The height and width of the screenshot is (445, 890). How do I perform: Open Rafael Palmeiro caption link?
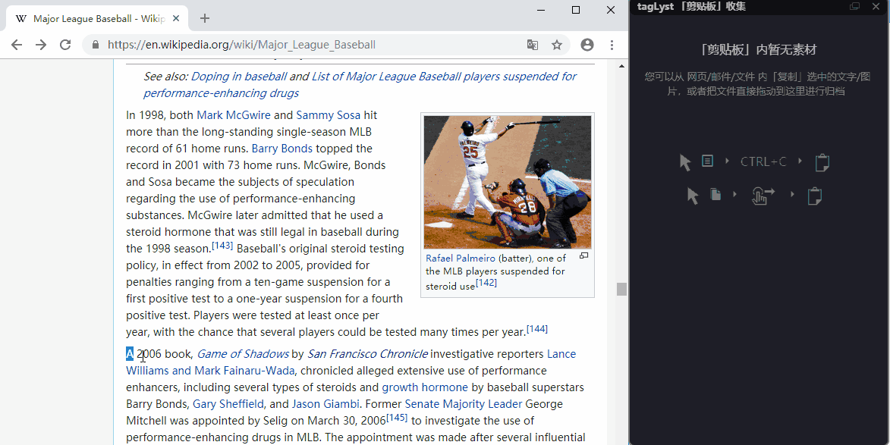[x=461, y=259]
